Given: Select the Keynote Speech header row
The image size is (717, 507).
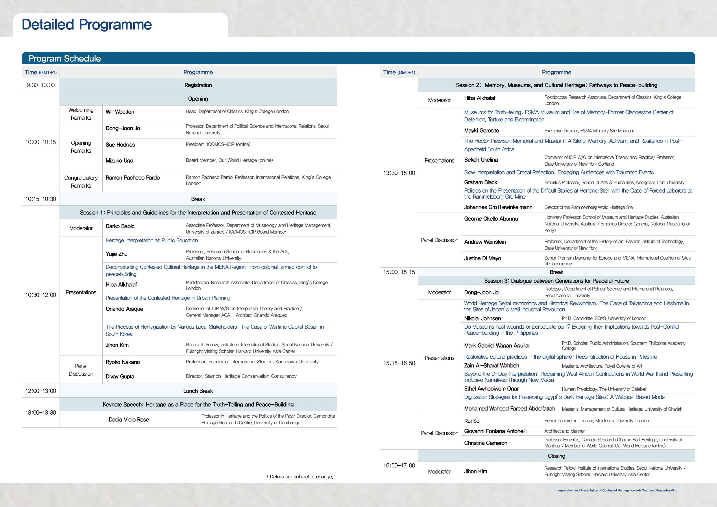Looking at the screenshot, I should coord(198,405).
